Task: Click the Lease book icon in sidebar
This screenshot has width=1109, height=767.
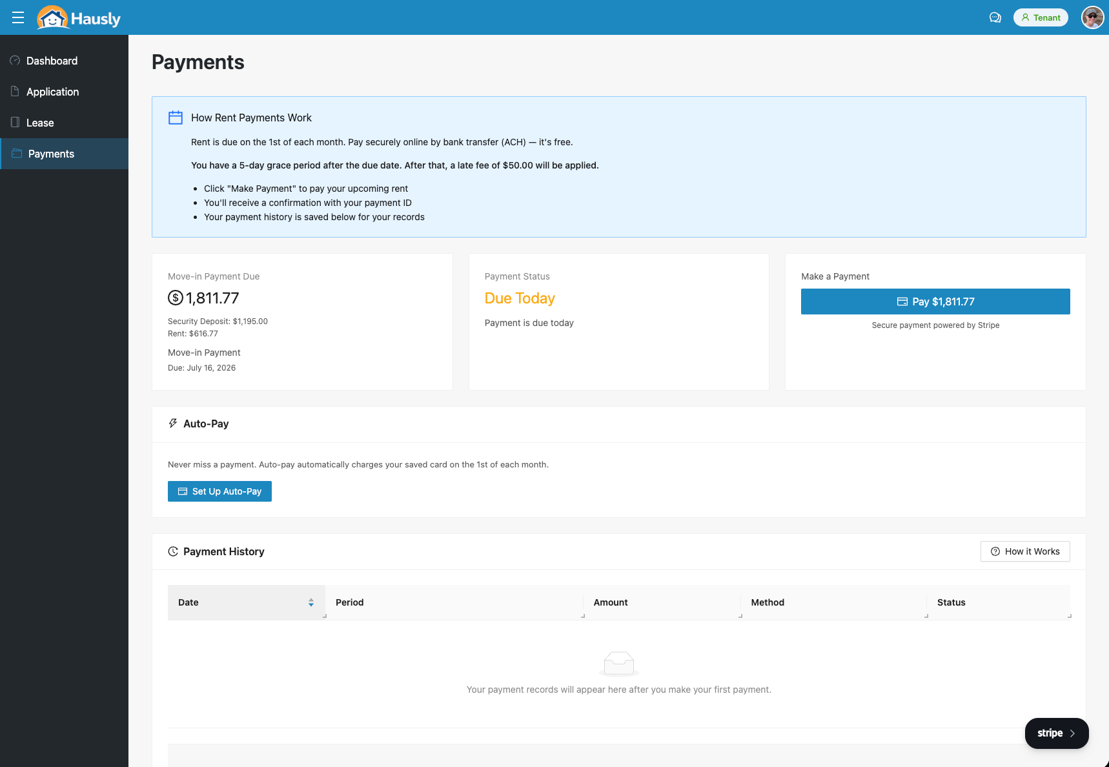Action: click(x=15, y=122)
